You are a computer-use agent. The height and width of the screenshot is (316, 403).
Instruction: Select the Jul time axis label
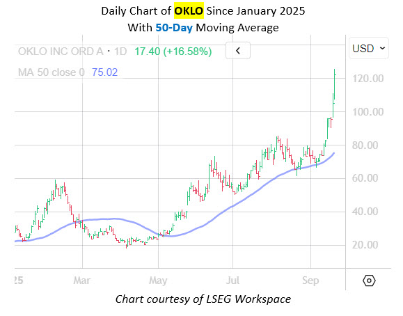coord(232,281)
